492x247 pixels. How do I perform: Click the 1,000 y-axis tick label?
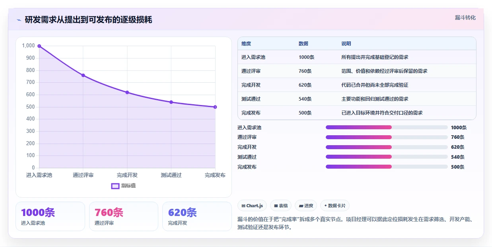click(x=28, y=46)
